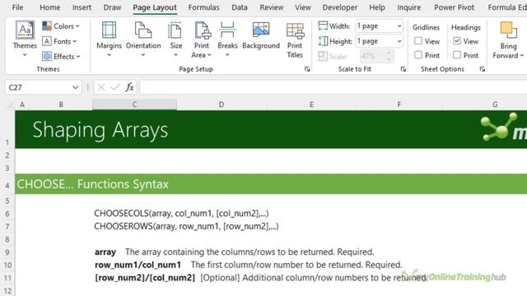Viewport: 527px width, 296px height.
Task: Click the Orientation icon
Action: tap(143, 30)
